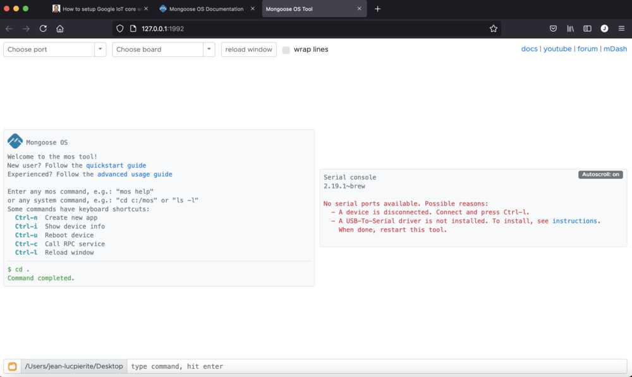Screen dimensions: 632x377
Task: Follow the quickstart guide link
Action: pyautogui.click(x=116, y=165)
